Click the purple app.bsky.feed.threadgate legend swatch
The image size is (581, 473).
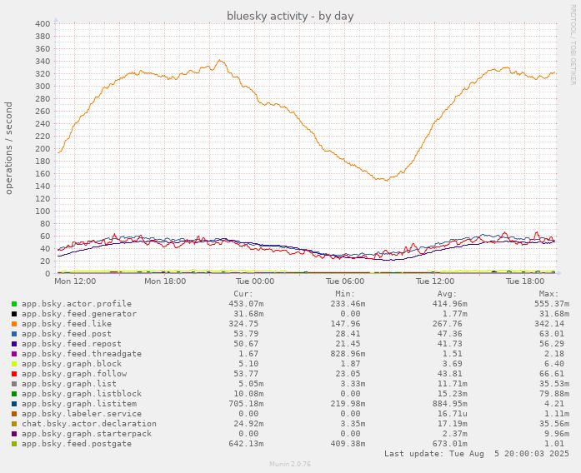point(14,354)
